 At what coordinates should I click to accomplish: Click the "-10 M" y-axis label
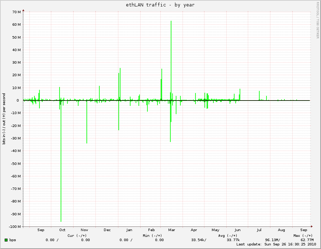coord(16,113)
